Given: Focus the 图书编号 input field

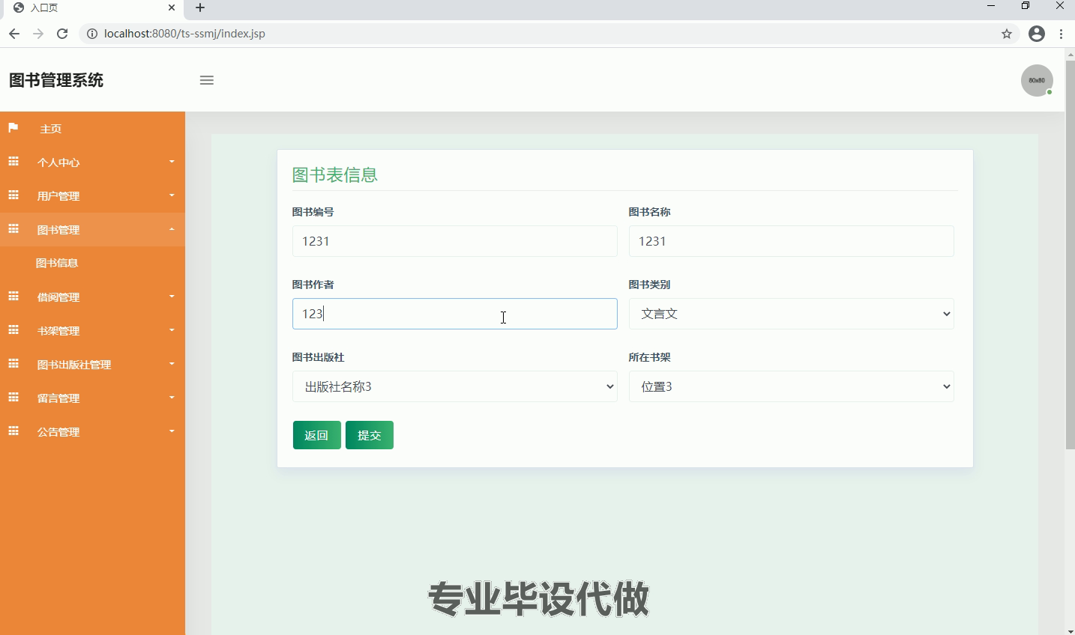Looking at the screenshot, I should click(454, 241).
